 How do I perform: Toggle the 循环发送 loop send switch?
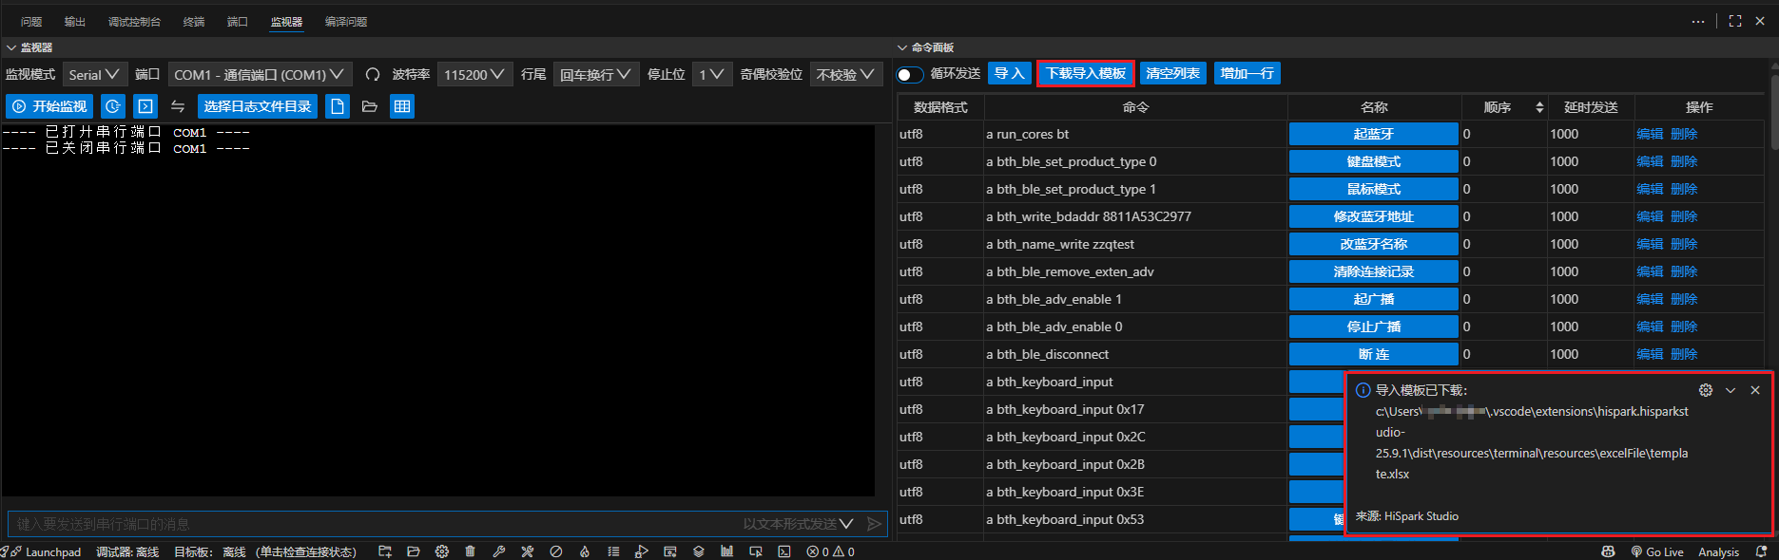(910, 74)
